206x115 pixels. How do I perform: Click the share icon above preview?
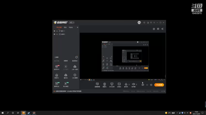(162, 29)
